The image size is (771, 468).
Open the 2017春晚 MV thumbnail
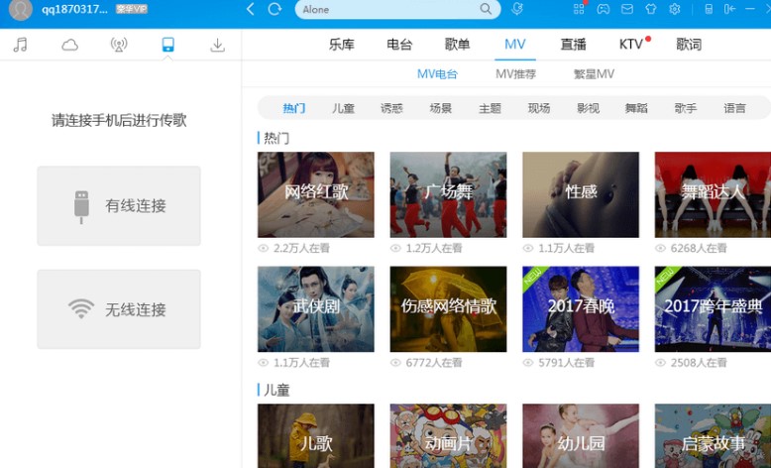click(581, 309)
